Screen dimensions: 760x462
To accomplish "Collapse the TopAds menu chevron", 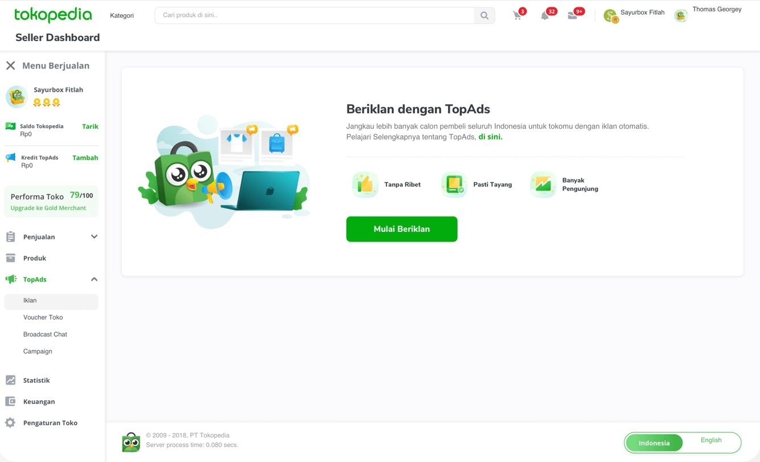I will (x=95, y=279).
